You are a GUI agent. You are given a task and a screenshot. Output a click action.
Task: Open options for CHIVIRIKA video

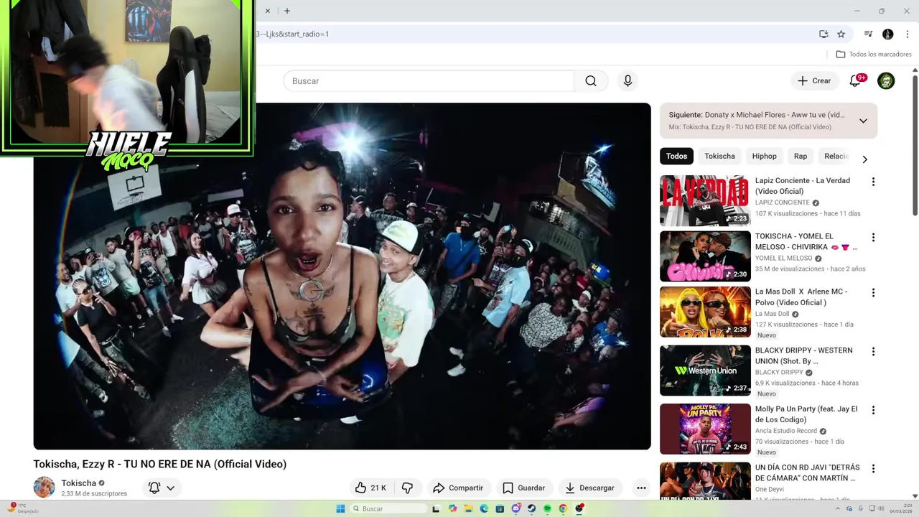[x=873, y=237]
